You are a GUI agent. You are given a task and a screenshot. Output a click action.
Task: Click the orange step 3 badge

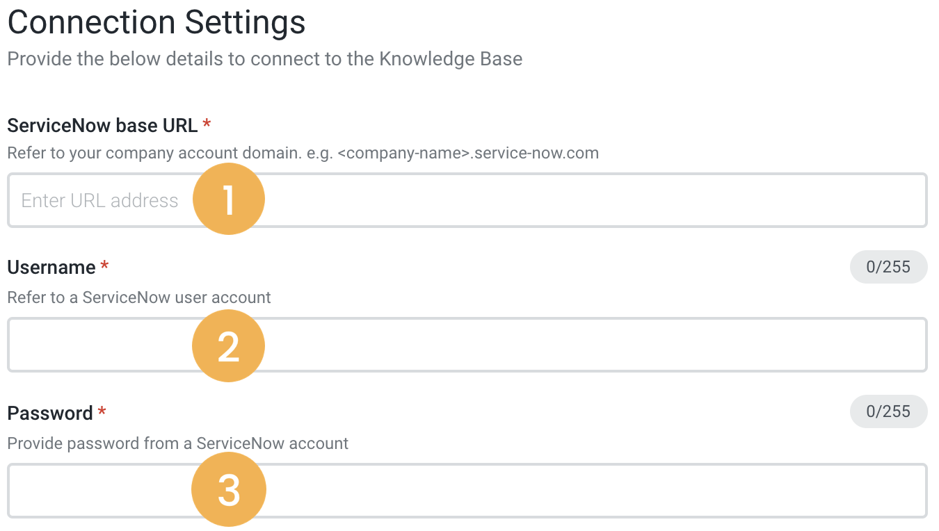click(228, 489)
